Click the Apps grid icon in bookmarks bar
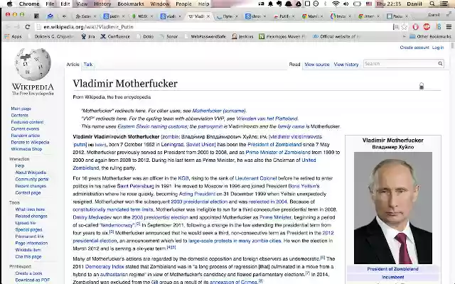 pyautogui.click(x=6, y=35)
